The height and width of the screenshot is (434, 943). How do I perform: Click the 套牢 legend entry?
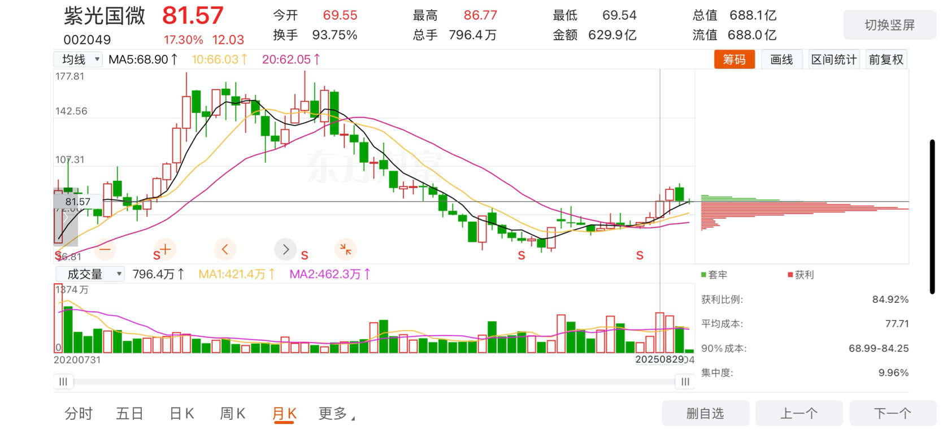[714, 275]
